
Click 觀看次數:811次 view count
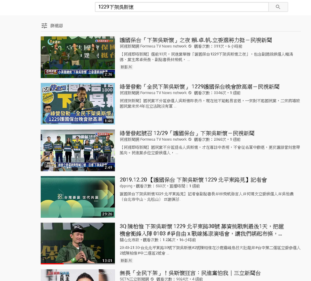[x=209, y=46]
